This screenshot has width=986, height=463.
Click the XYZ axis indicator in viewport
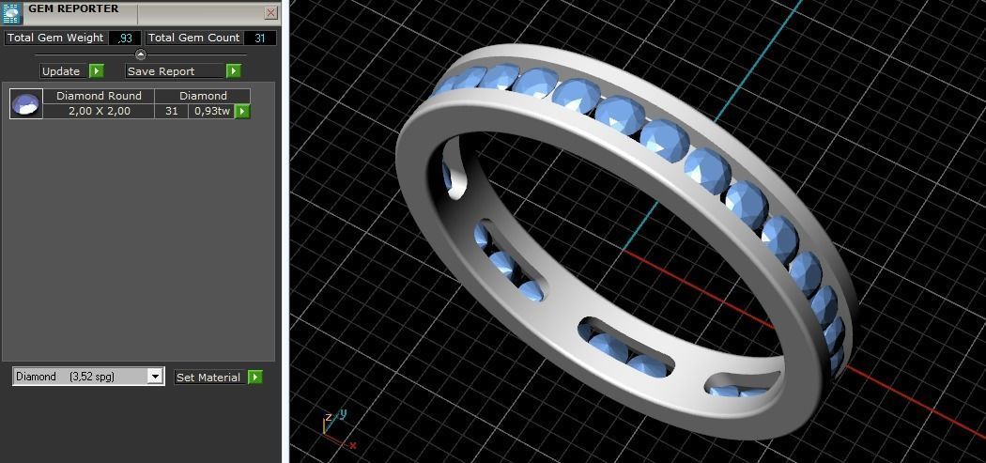(338, 428)
